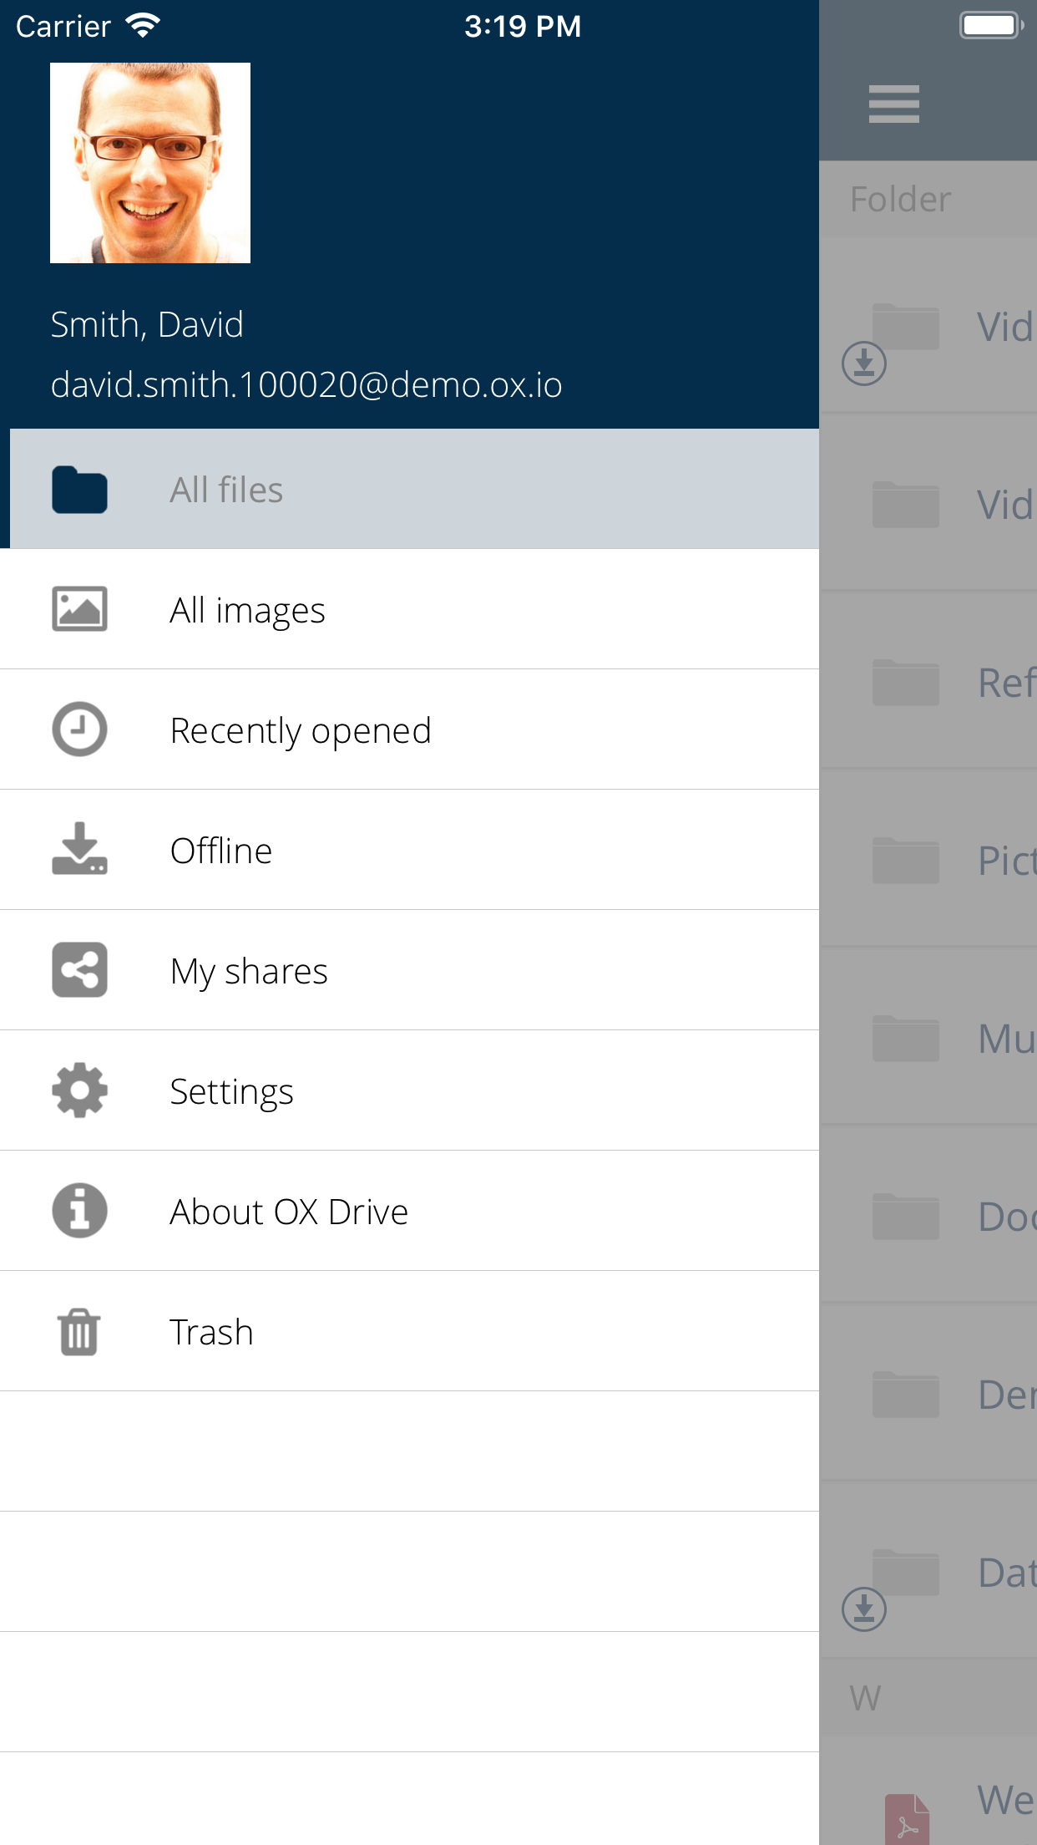Tap the email david.smith.100020@demo.ox.io
1037x1845 pixels.
(x=306, y=385)
